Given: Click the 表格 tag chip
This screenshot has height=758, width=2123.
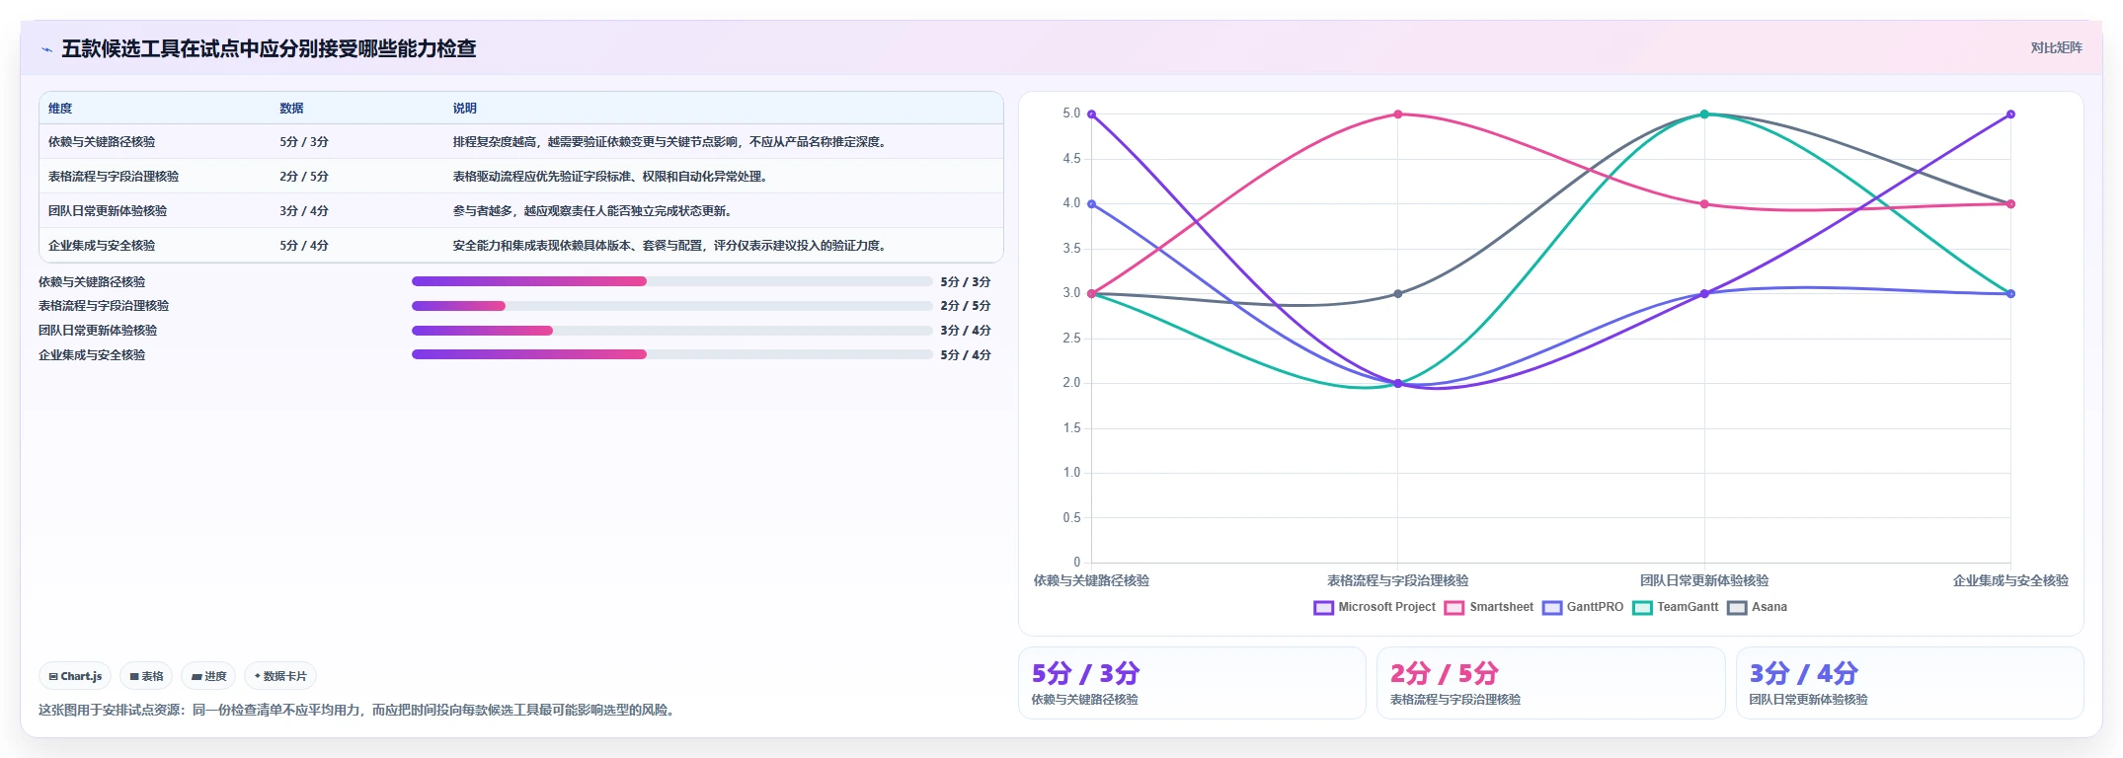Looking at the screenshot, I should point(146,676).
